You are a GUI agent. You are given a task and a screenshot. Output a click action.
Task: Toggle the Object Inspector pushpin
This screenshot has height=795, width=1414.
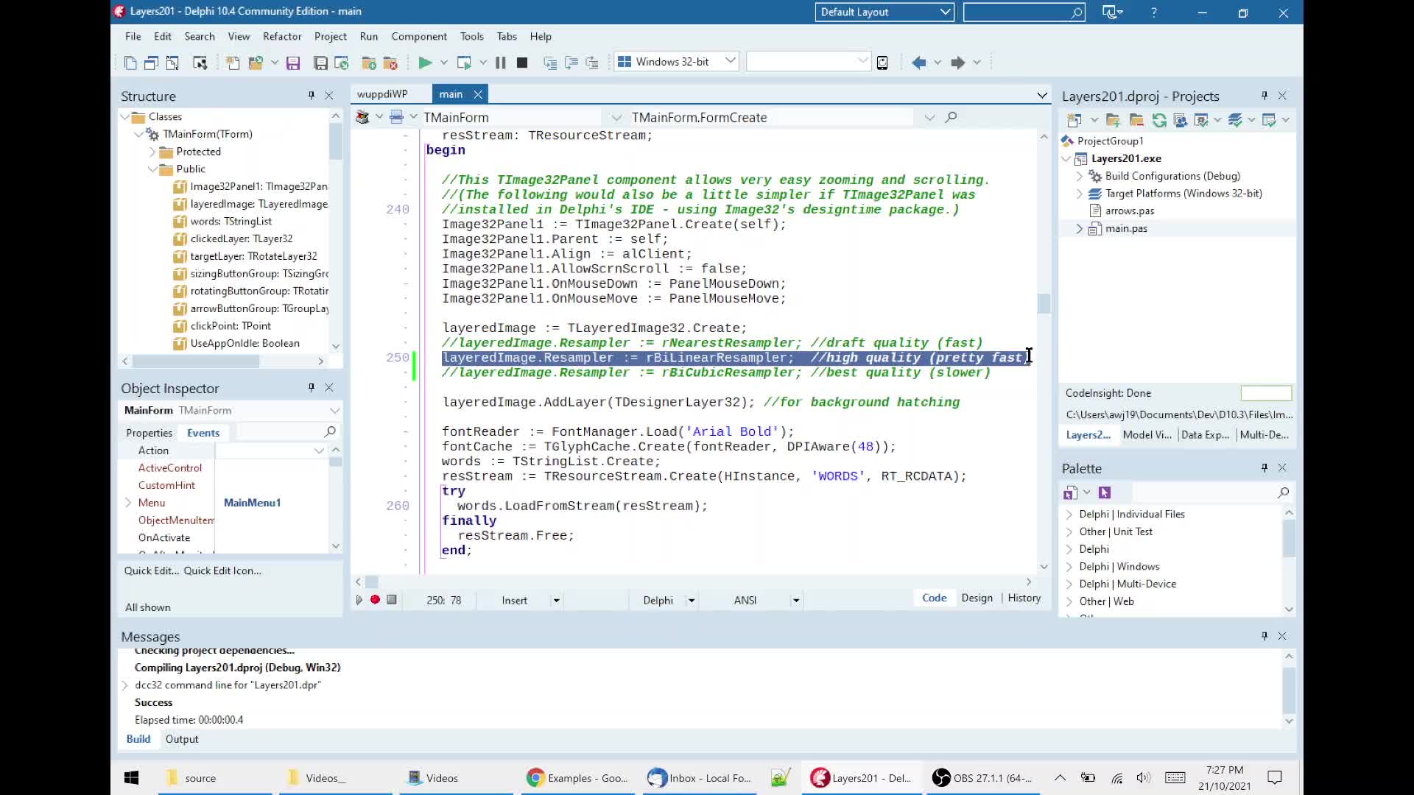pyautogui.click(x=312, y=388)
